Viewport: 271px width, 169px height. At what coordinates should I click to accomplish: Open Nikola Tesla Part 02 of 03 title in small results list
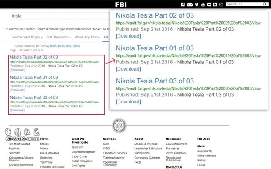(34, 57)
